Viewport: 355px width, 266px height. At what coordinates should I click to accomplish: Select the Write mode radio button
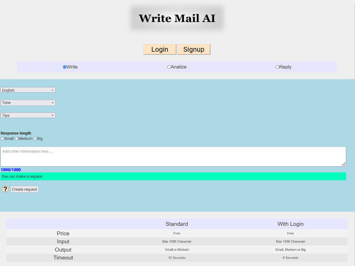(64, 67)
